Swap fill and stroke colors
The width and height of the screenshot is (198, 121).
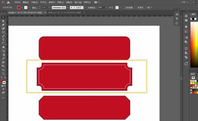5,78
